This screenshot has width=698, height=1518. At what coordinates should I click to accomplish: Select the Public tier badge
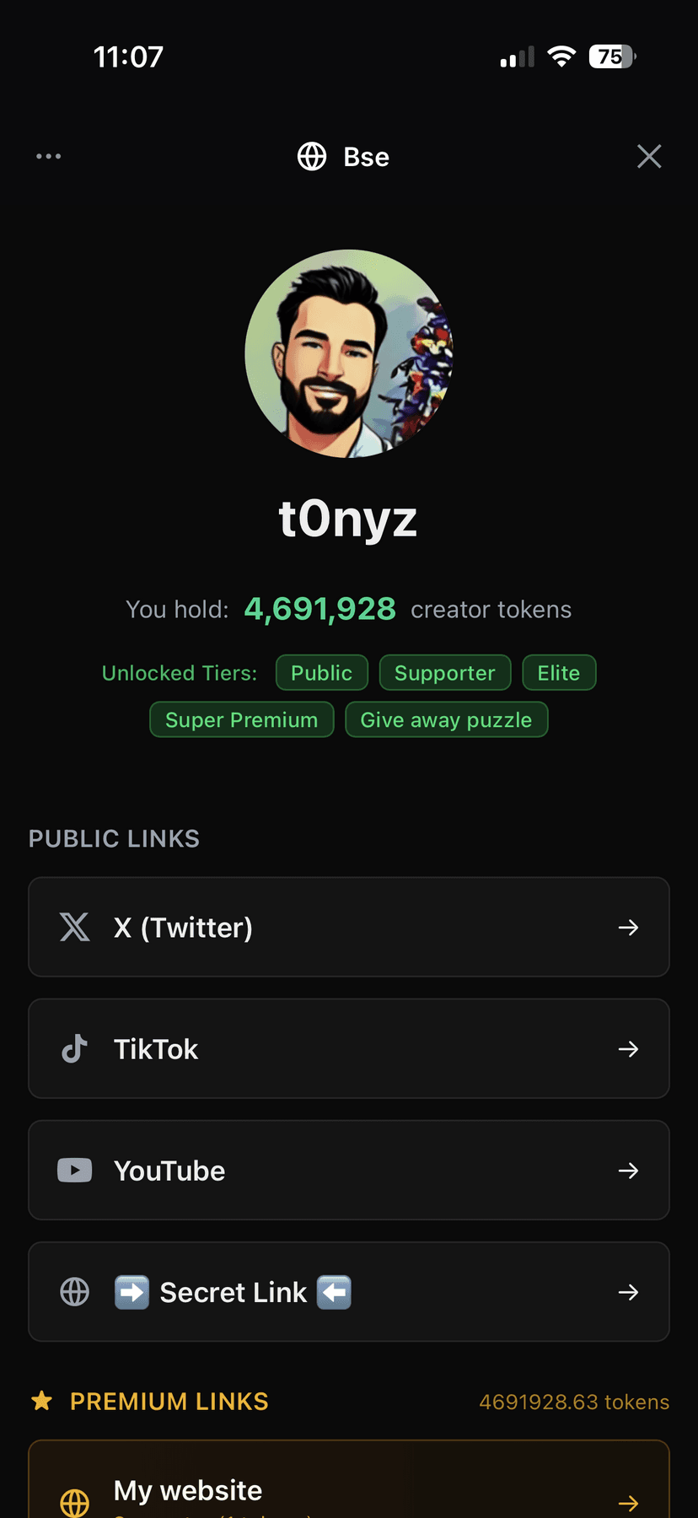pos(321,672)
